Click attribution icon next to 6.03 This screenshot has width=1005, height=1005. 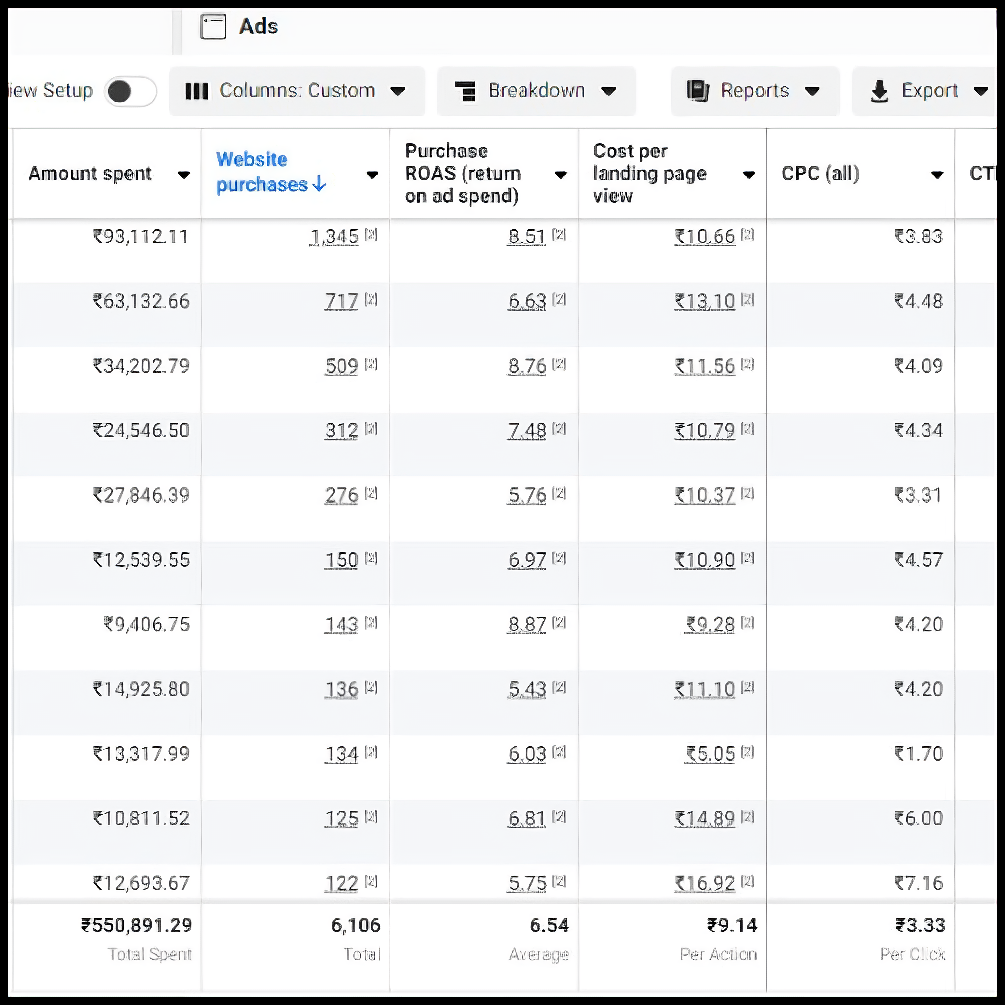point(559,752)
